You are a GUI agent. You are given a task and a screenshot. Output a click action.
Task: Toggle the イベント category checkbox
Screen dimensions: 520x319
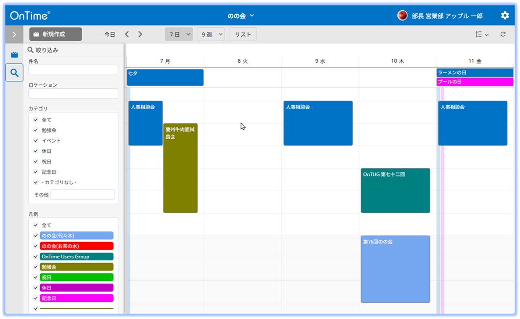tap(36, 141)
